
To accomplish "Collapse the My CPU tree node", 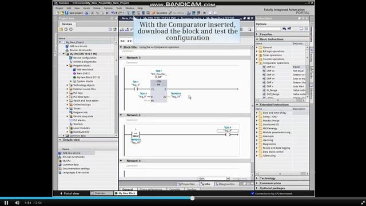I will [63, 54].
